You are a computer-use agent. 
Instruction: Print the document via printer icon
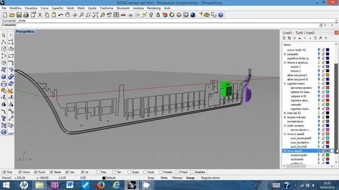(x=26, y=15)
